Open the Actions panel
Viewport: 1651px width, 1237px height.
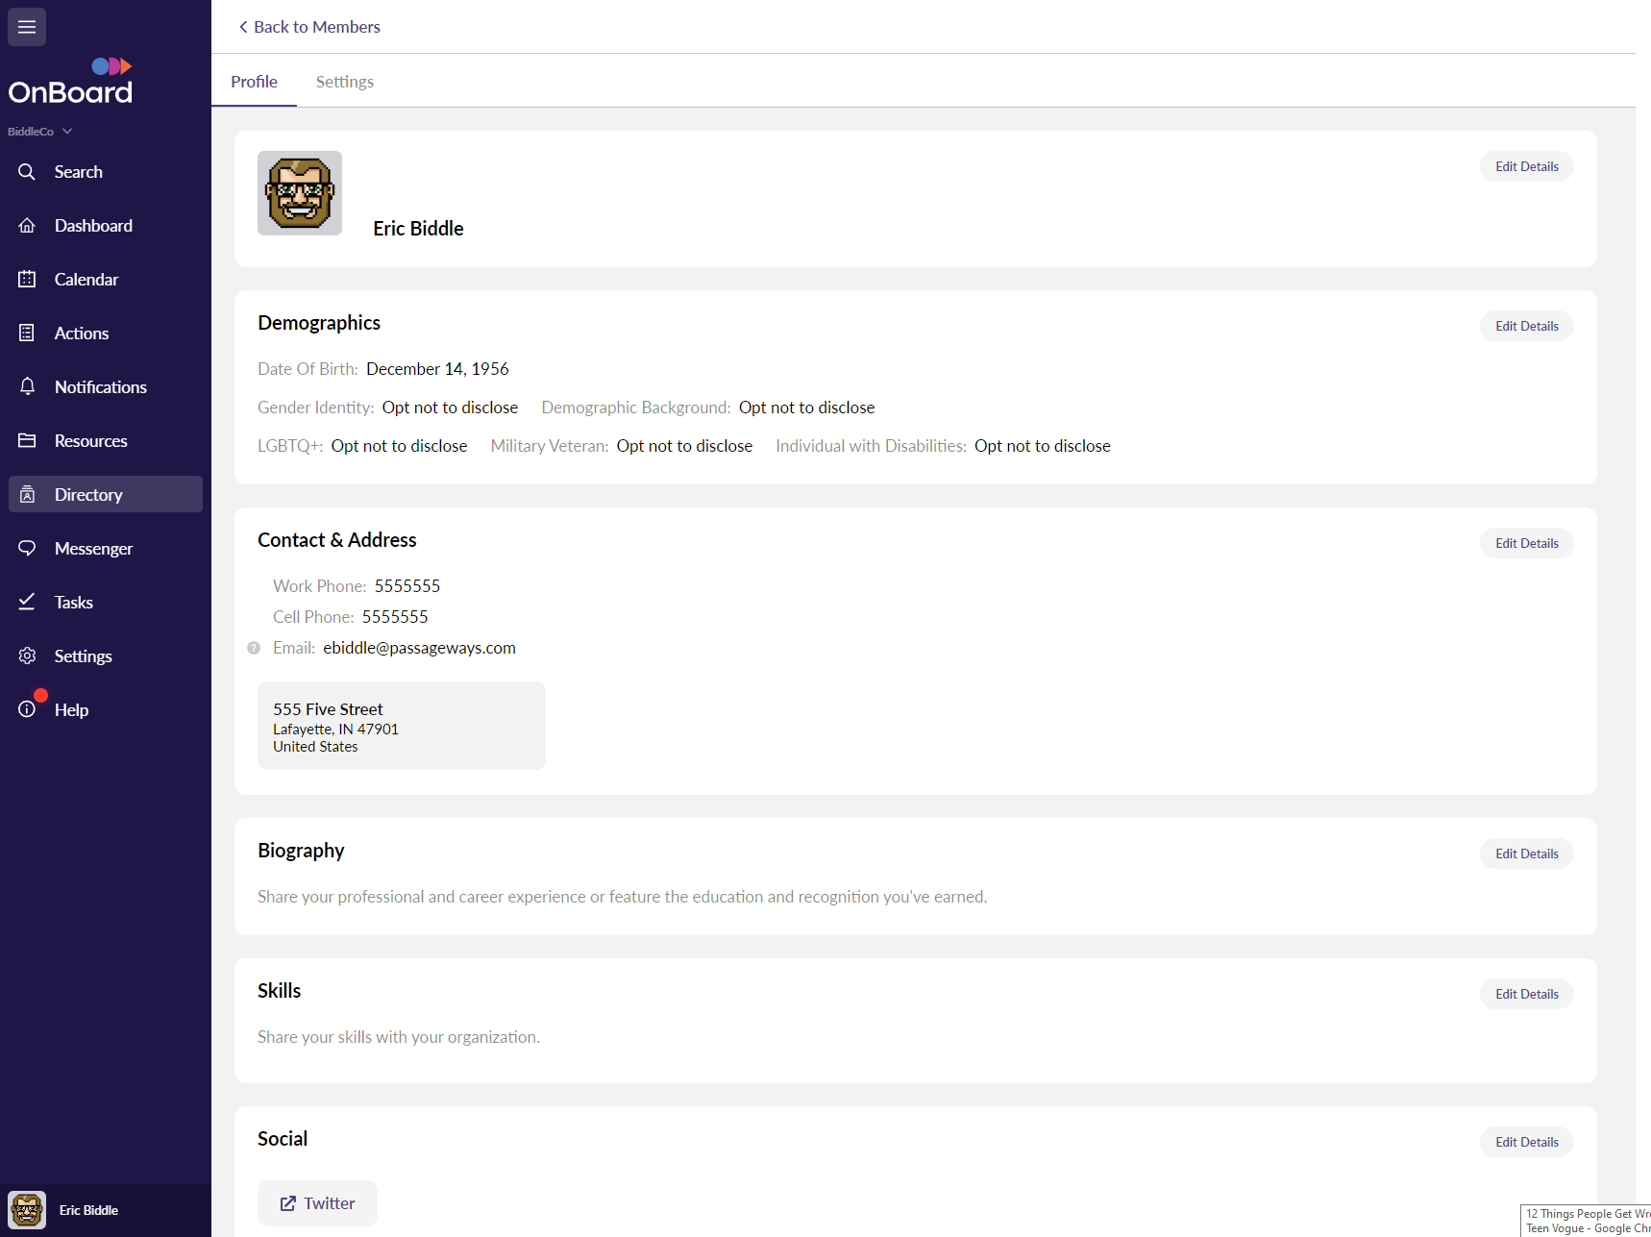[82, 333]
